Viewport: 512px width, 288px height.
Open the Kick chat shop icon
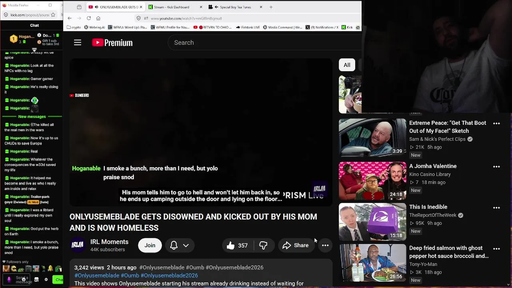click(x=36, y=280)
